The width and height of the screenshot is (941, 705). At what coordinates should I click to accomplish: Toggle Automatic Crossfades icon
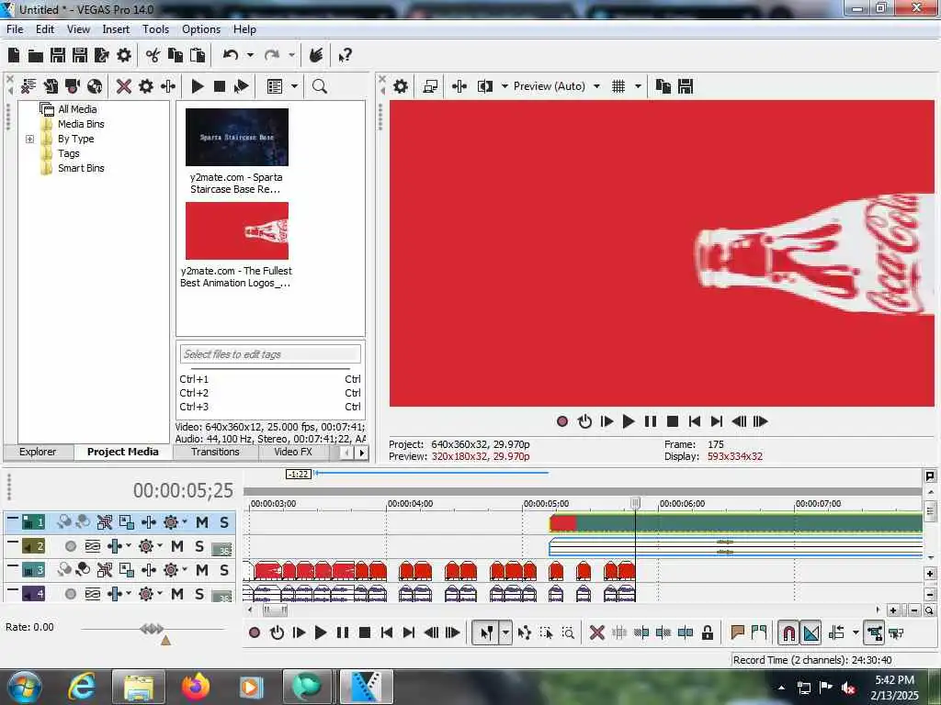[811, 632]
